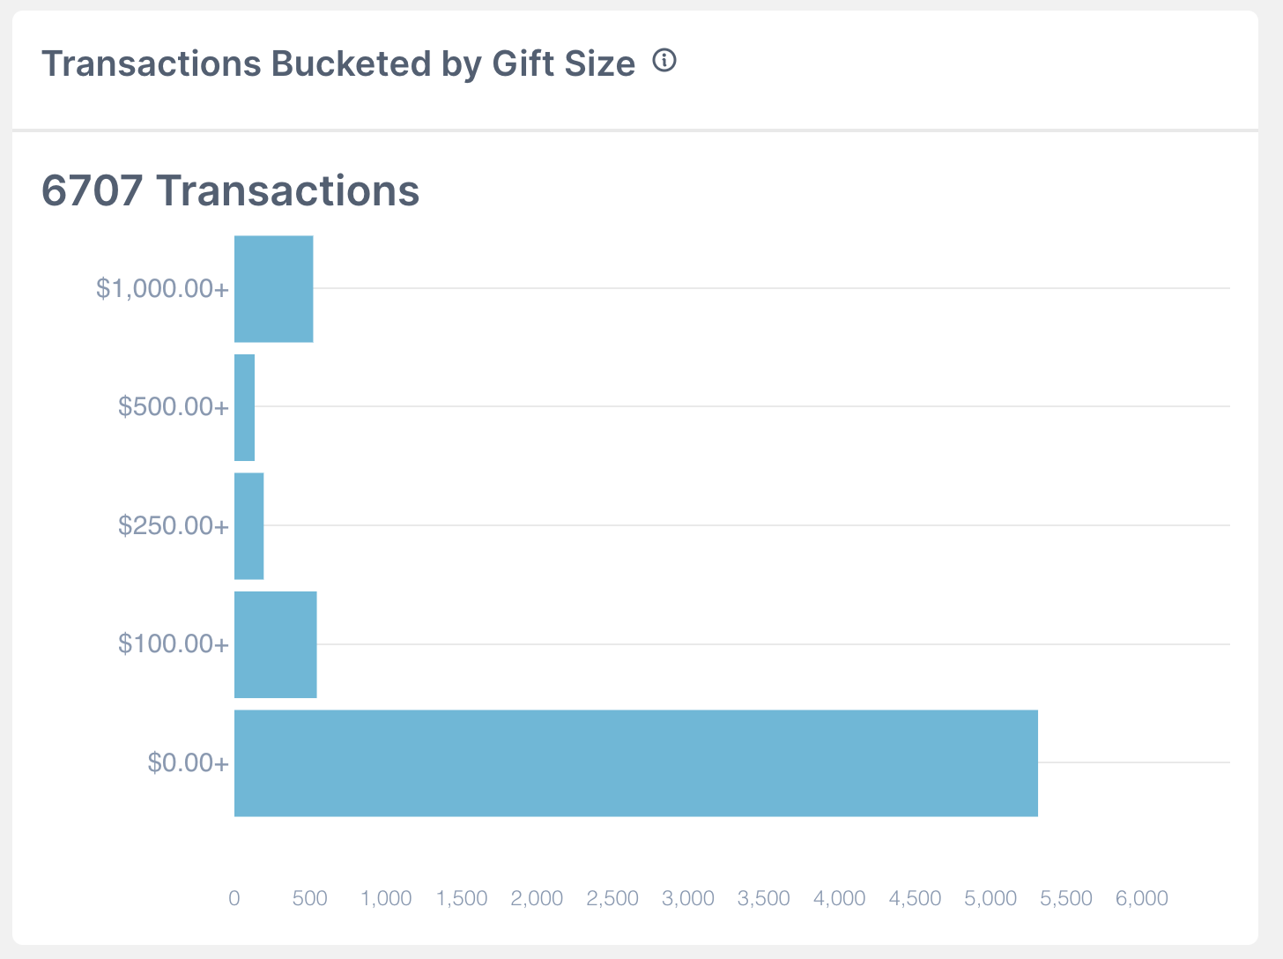Select the $250.00+ axis label
Screen dimensions: 1283x959
click(174, 526)
